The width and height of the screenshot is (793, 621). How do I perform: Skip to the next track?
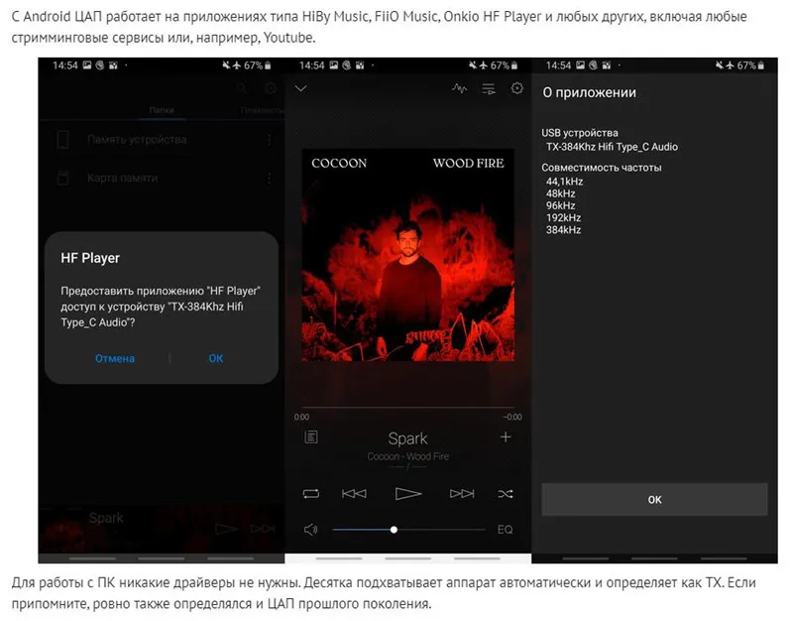pyautogui.click(x=462, y=493)
